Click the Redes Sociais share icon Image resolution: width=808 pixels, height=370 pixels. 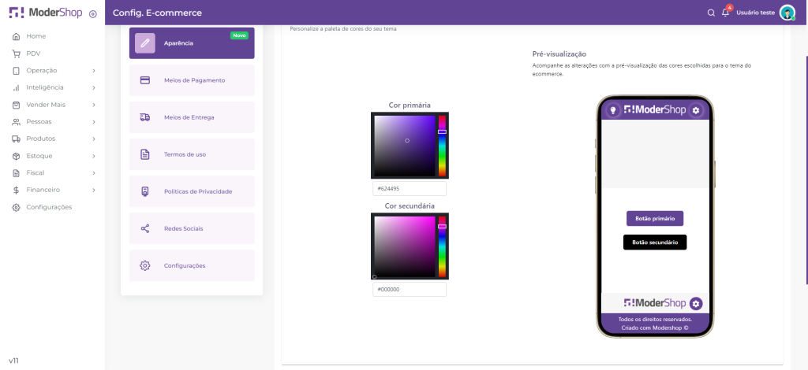point(145,228)
